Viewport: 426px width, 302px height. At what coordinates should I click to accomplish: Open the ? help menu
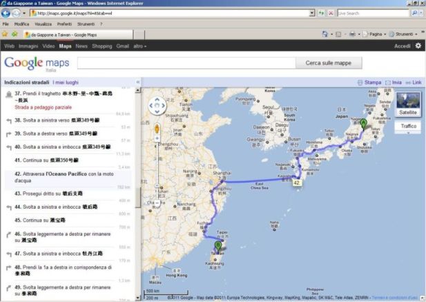(101, 24)
